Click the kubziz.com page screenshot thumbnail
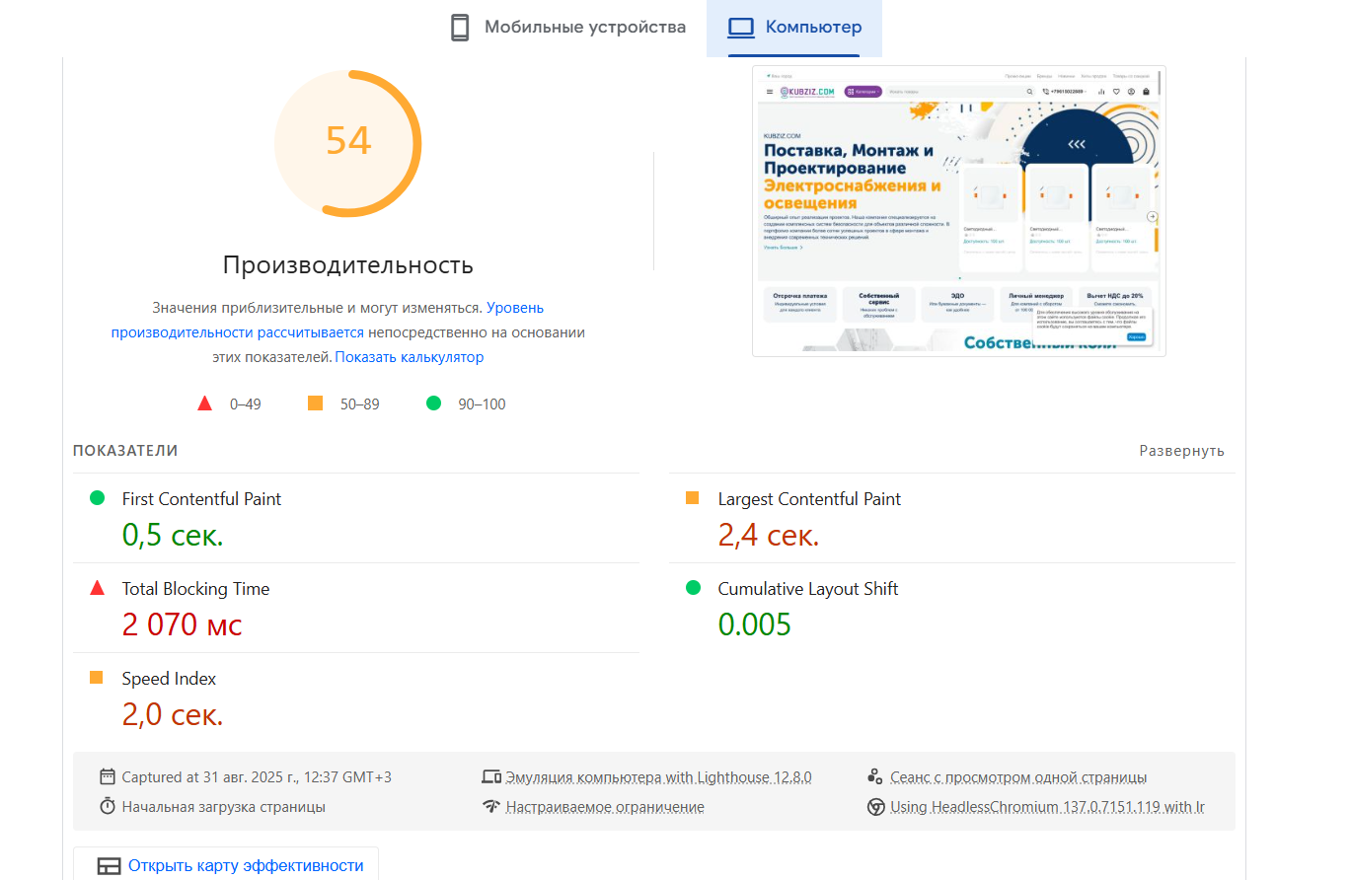Viewport: 1351px width, 880px height. click(x=958, y=211)
